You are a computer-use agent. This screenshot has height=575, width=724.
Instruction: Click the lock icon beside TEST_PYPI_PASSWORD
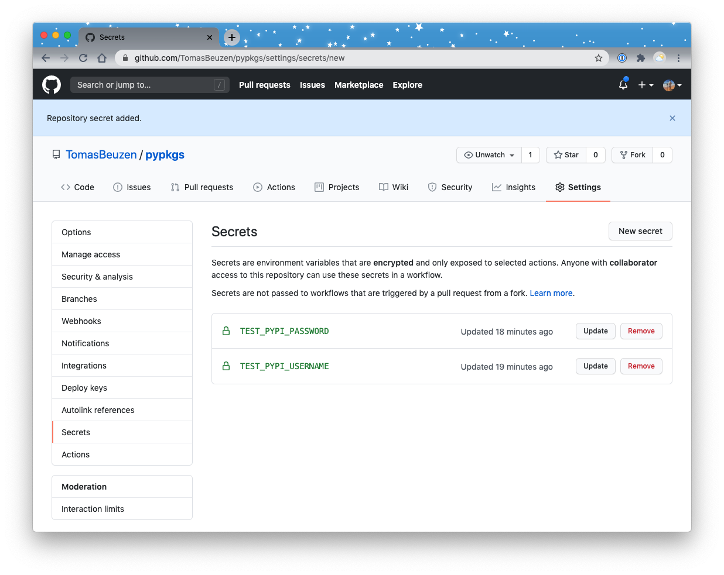(x=226, y=331)
